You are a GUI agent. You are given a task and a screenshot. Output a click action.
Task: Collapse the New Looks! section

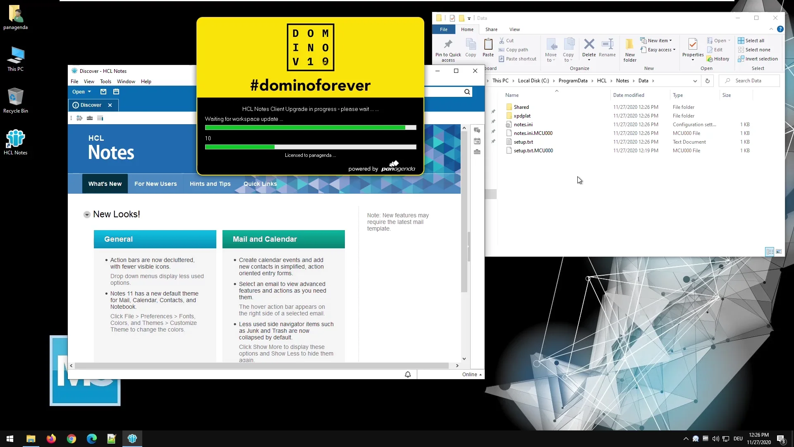pos(87,215)
